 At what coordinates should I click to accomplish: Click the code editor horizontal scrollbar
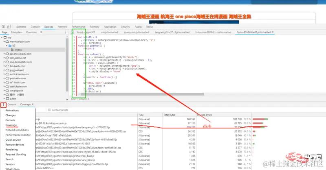click(142, 94)
